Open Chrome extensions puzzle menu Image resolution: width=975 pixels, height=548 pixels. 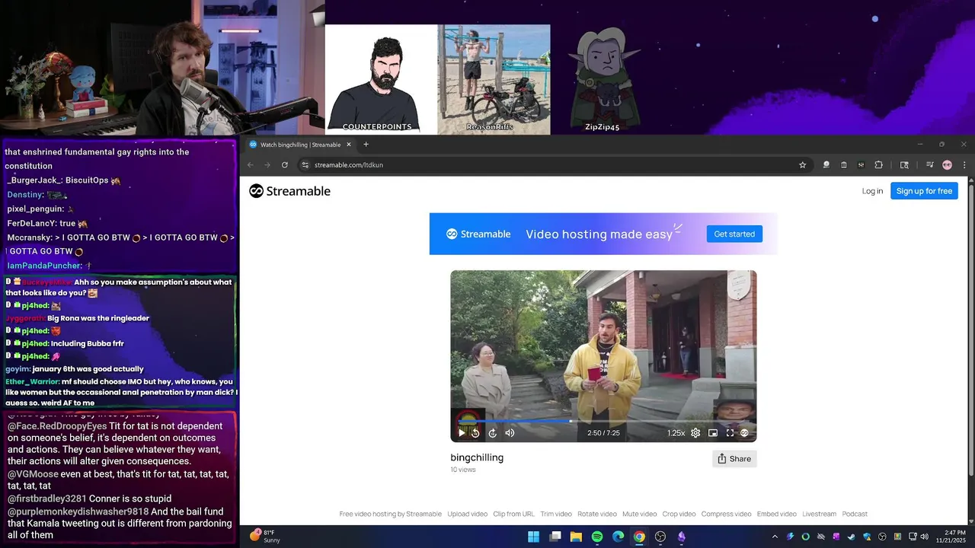click(878, 164)
